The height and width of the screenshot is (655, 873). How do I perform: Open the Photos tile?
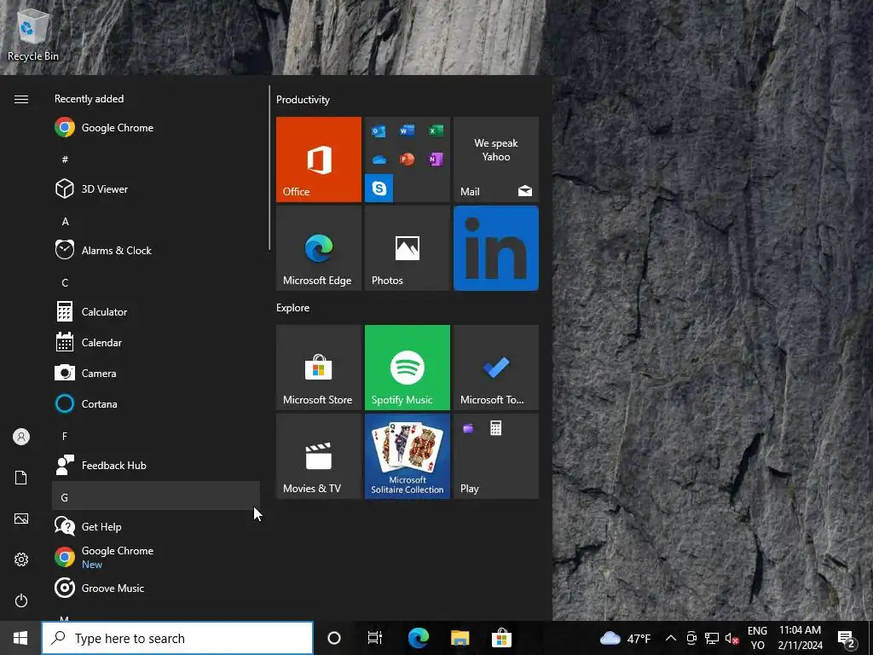click(x=407, y=248)
